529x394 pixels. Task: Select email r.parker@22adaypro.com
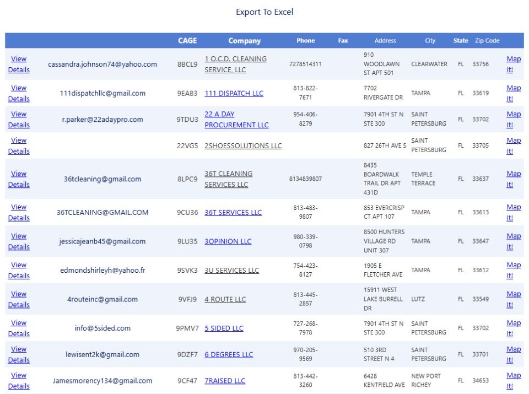tap(102, 120)
